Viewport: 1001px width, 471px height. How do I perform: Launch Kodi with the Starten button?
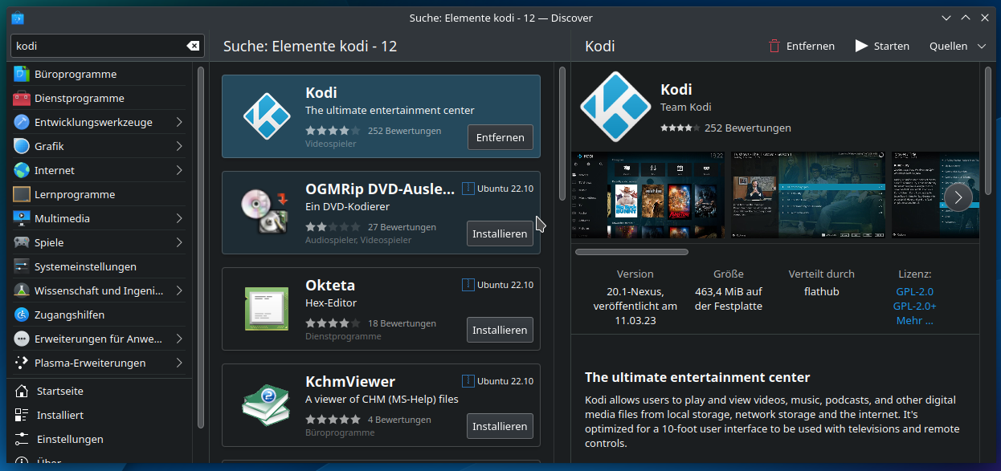click(882, 46)
